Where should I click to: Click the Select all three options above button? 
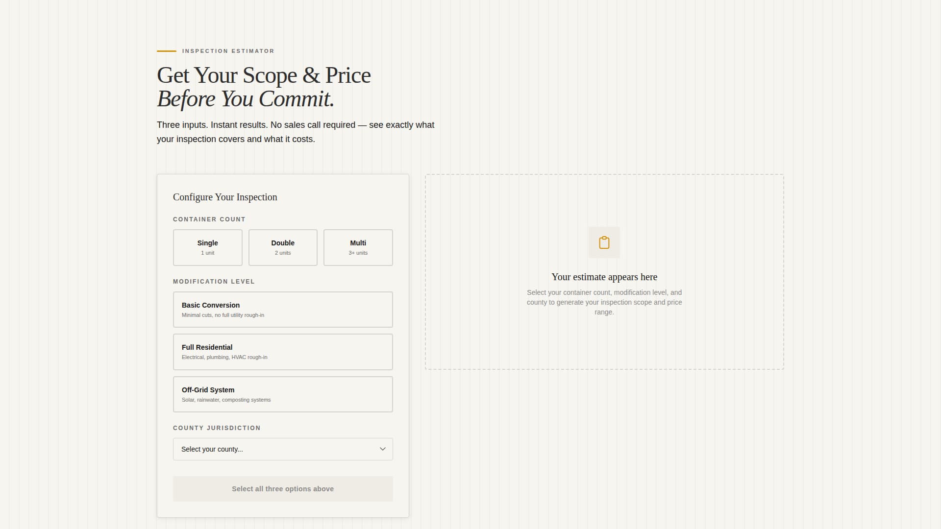[x=283, y=488]
